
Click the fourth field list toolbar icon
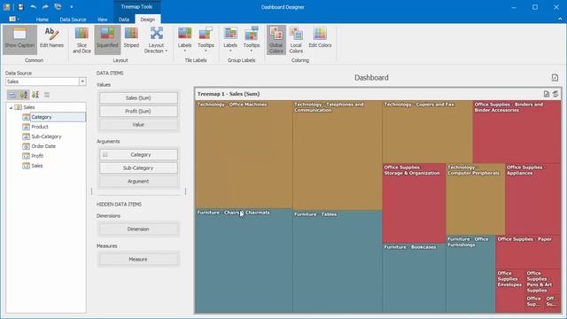tap(47, 95)
